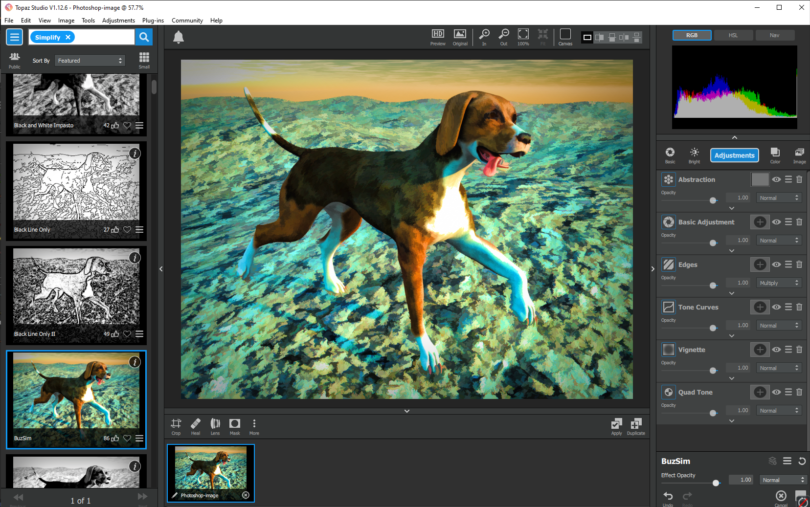
Task: Open BuzSim effect blend mode dropdown
Action: pos(783,480)
